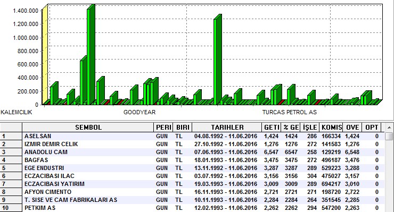
Task: Click the tallest green bar in chart
Action: coord(89,56)
